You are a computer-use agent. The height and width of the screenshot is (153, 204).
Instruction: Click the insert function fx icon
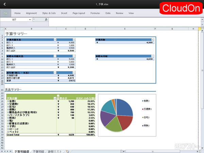46,19
